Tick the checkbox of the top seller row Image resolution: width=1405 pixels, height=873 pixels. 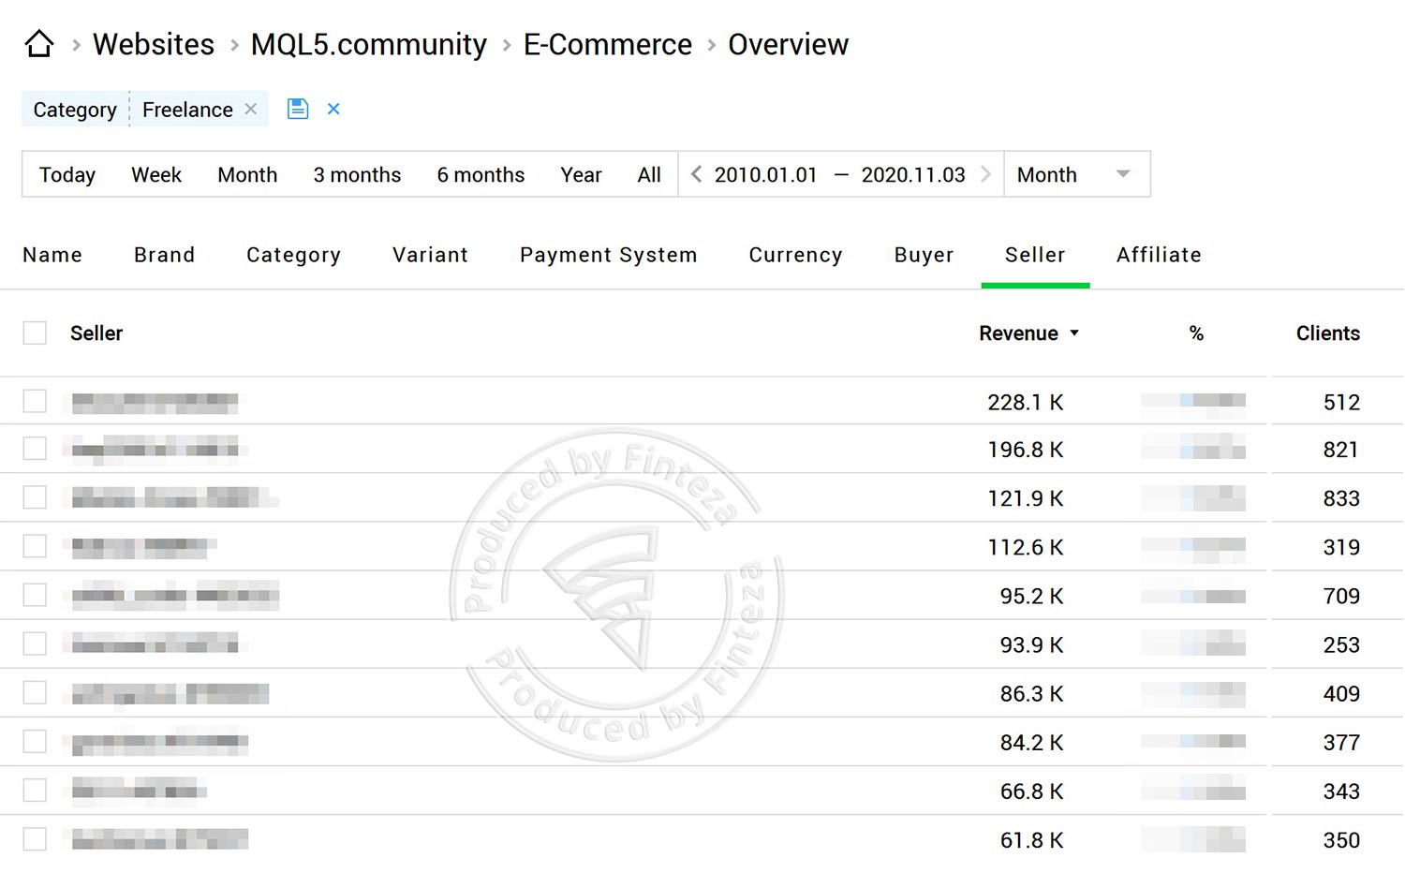pos(35,400)
